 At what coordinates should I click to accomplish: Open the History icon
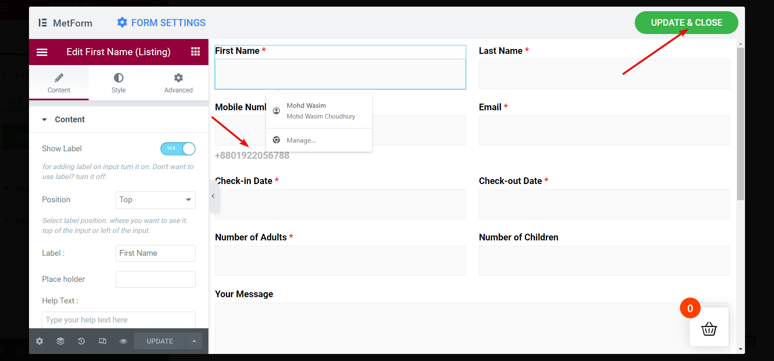click(x=81, y=341)
